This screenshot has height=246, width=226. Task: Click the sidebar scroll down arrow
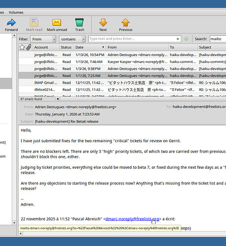pyautogui.click(x=14, y=223)
